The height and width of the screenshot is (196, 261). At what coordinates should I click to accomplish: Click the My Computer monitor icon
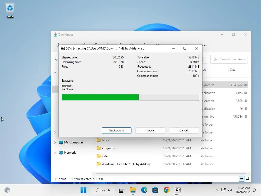pyautogui.click(x=61, y=142)
